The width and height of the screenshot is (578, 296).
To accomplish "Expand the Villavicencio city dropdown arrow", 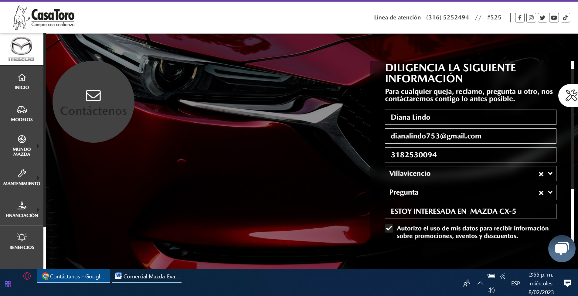I will pos(550,173).
